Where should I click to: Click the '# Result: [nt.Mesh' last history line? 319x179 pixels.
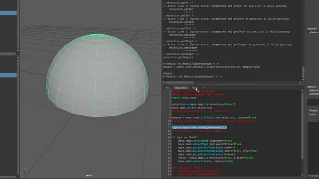click(192, 77)
